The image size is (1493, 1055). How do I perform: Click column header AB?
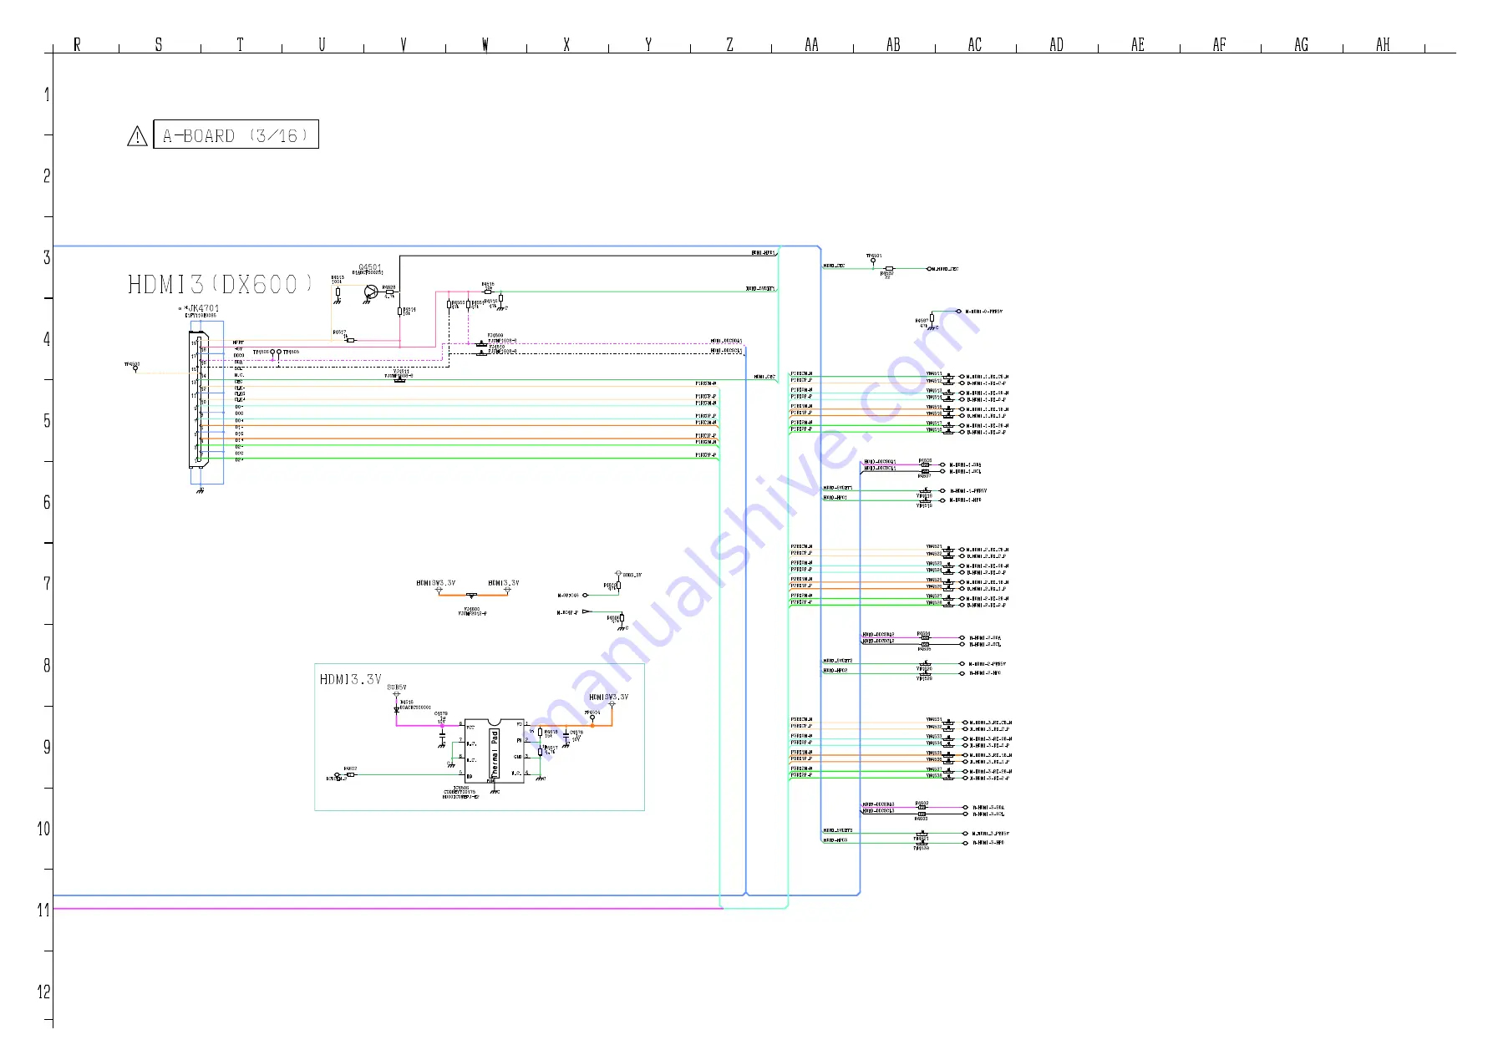coord(893,44)
